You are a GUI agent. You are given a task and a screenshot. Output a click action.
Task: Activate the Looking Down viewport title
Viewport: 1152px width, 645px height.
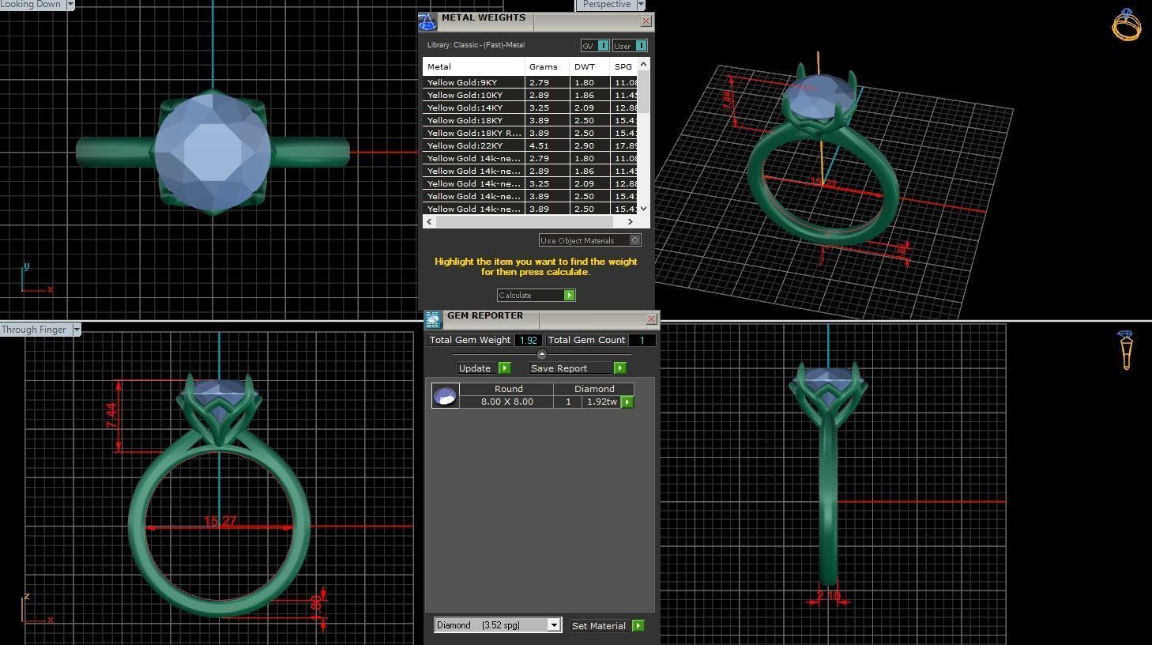[31, 5]
